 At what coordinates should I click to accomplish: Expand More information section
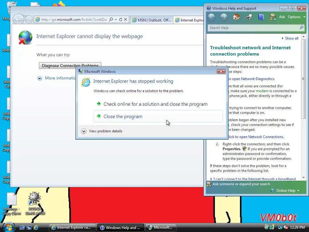pyautogui.click(x=40, y=78)
